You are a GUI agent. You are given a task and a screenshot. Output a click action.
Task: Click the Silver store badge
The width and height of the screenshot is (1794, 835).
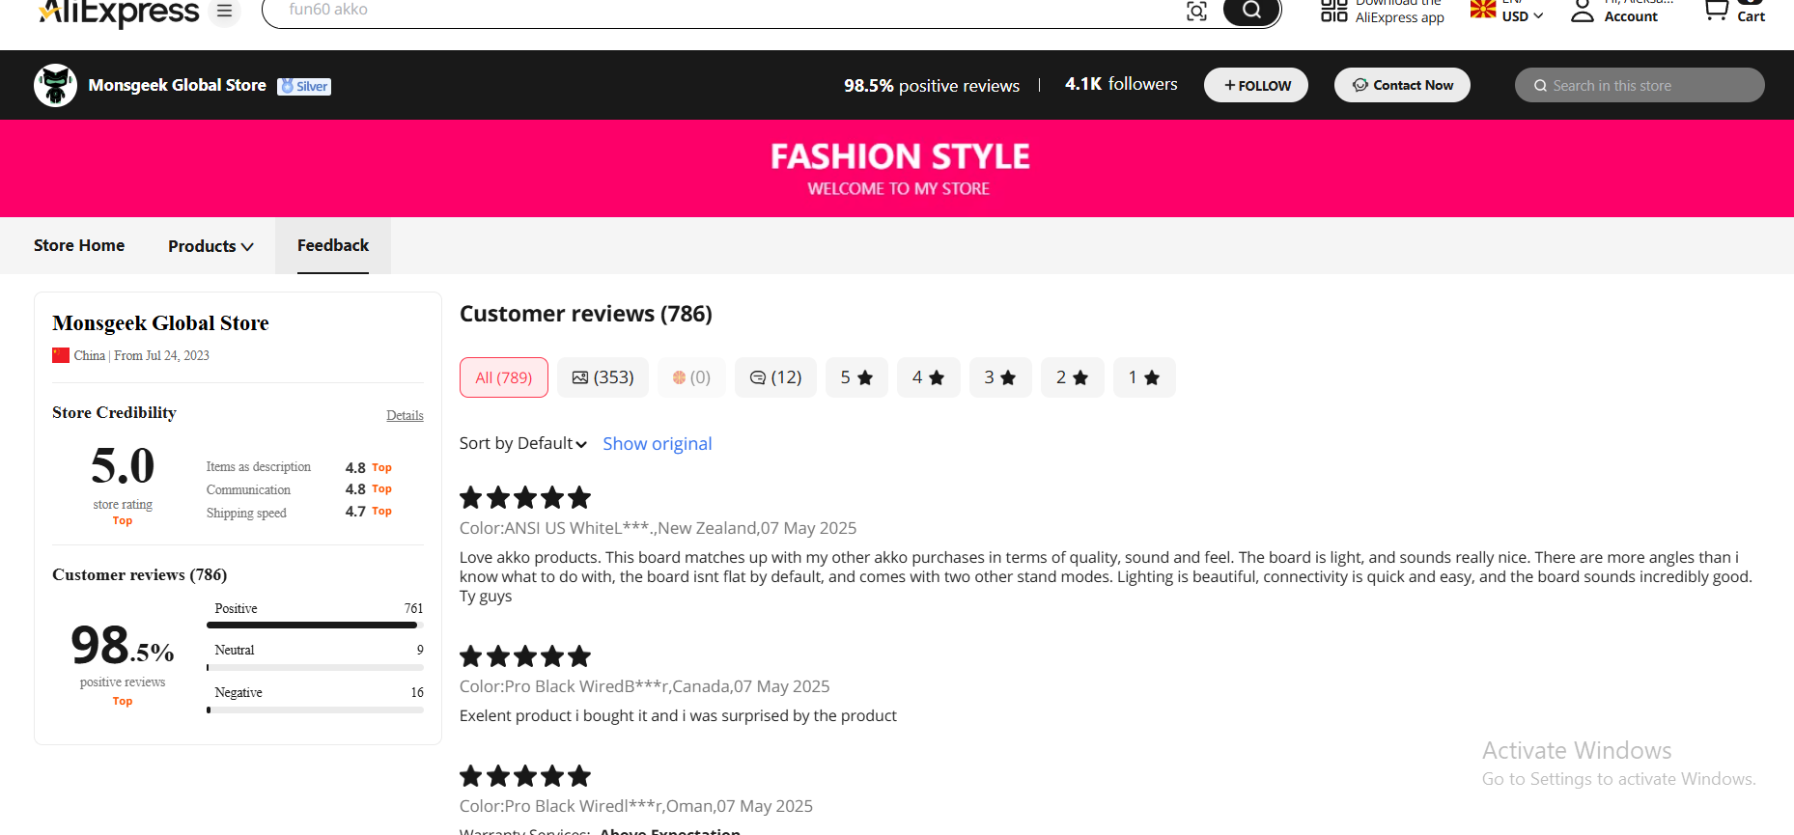pyautogui.click(x=304, y=86)
